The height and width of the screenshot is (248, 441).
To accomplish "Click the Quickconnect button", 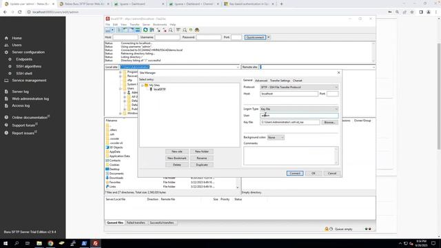I will (x=255, y=37).
